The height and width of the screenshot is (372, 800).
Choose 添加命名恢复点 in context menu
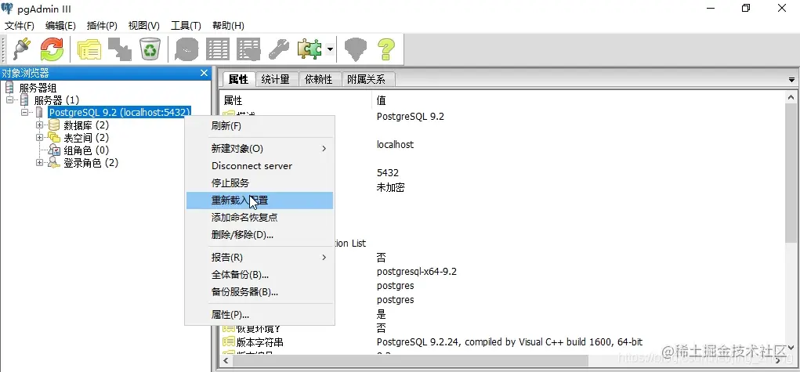tap(259, 218)
